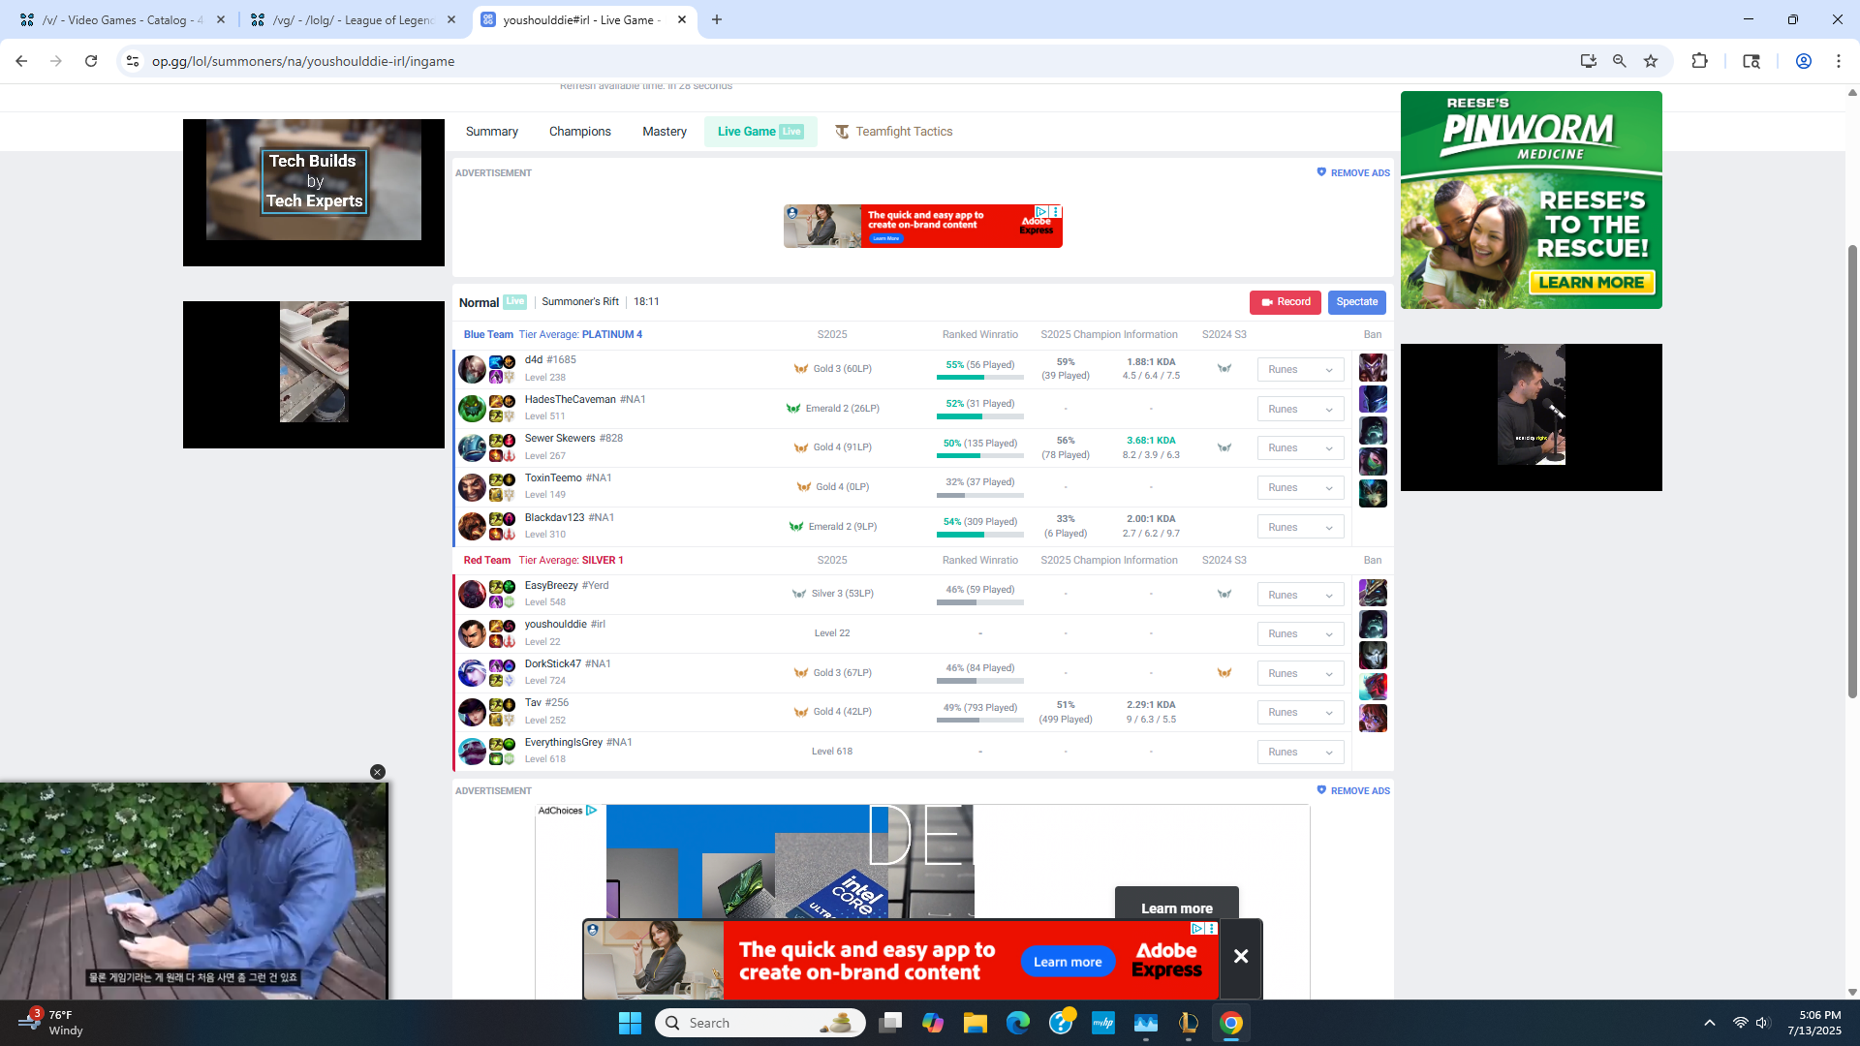Viewport: 1860px width, 1046px height.
Task: Open Sewer Skewers' champion portrait icon
Action: 472,447
